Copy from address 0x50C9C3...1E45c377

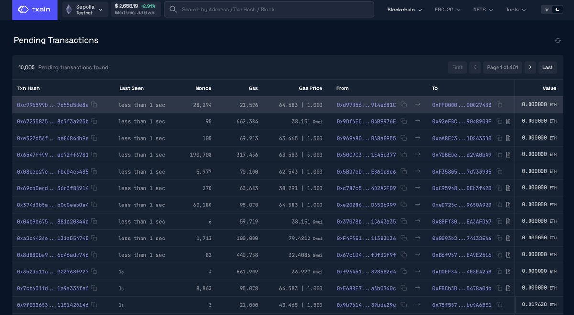(x=404, y=155)
